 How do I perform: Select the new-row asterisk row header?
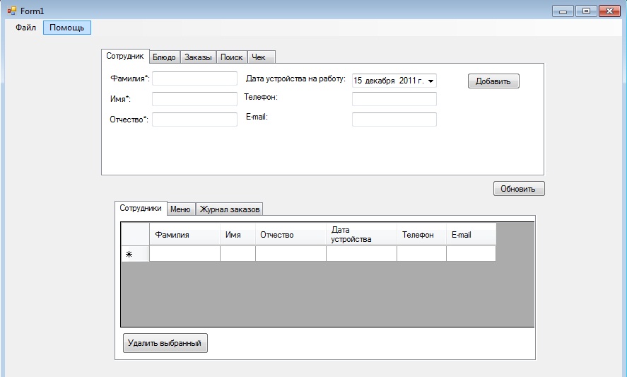(135, 254)
